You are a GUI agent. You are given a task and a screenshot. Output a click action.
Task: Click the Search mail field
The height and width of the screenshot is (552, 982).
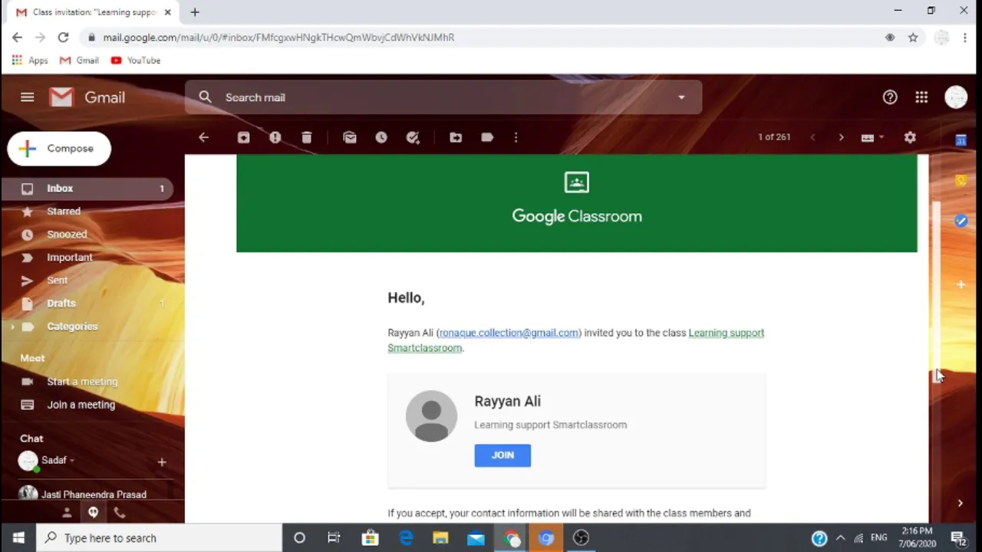[443, 97]
